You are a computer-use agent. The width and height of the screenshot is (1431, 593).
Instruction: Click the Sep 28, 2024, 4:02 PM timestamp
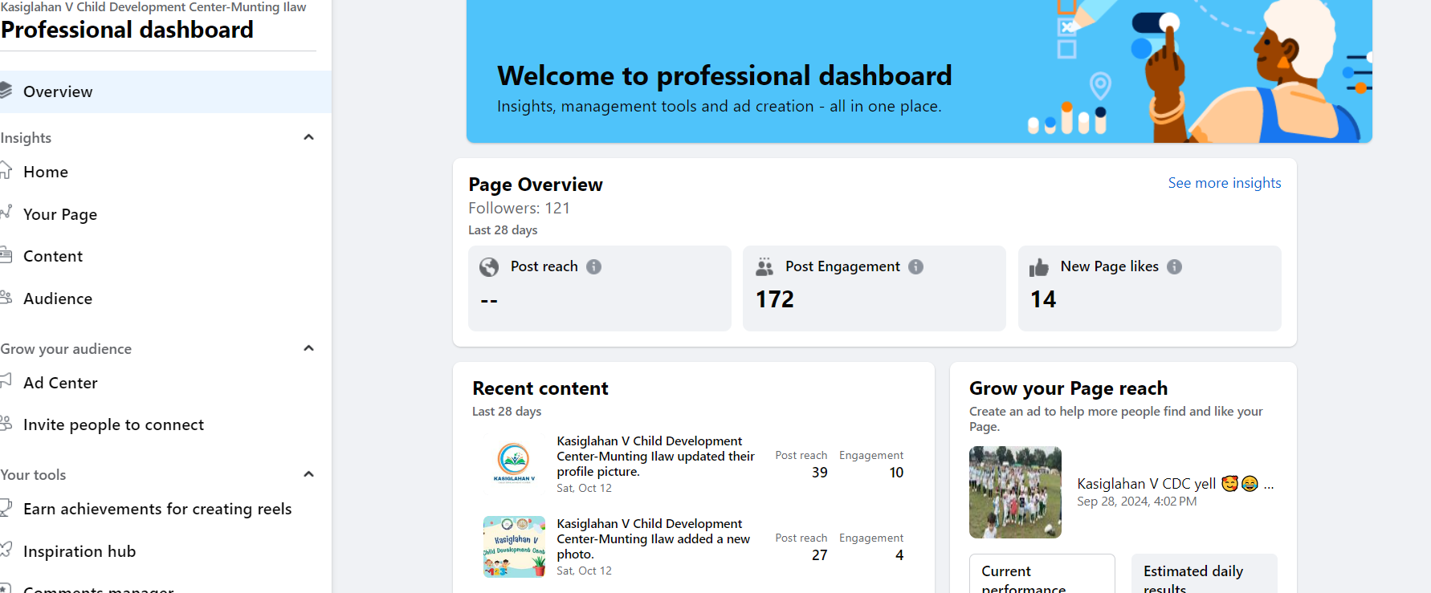pyautogui.click(x=1136, y=502)
